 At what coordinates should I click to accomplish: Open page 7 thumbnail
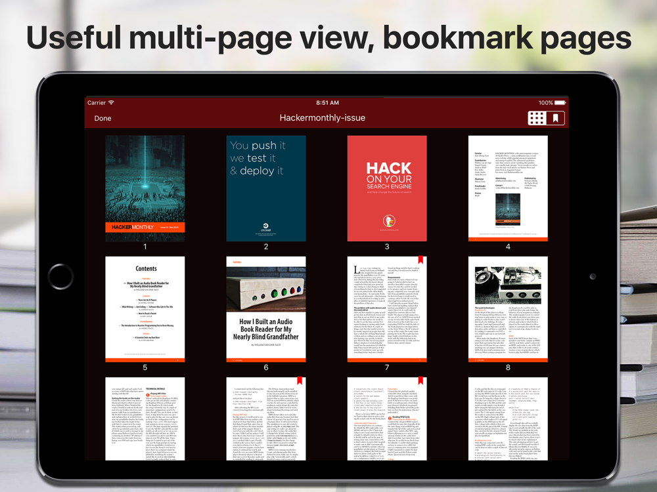point(387,309)
